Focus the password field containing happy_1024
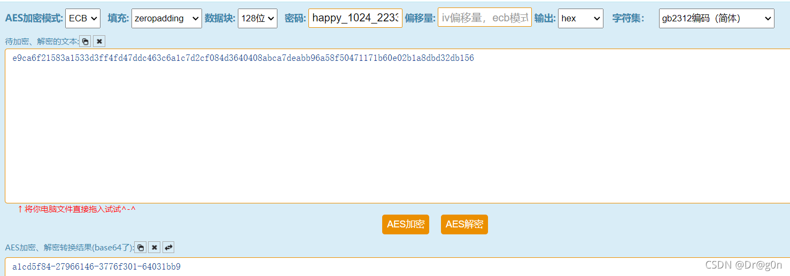Viewport: 790px width, 276px height. pos(355,18)
